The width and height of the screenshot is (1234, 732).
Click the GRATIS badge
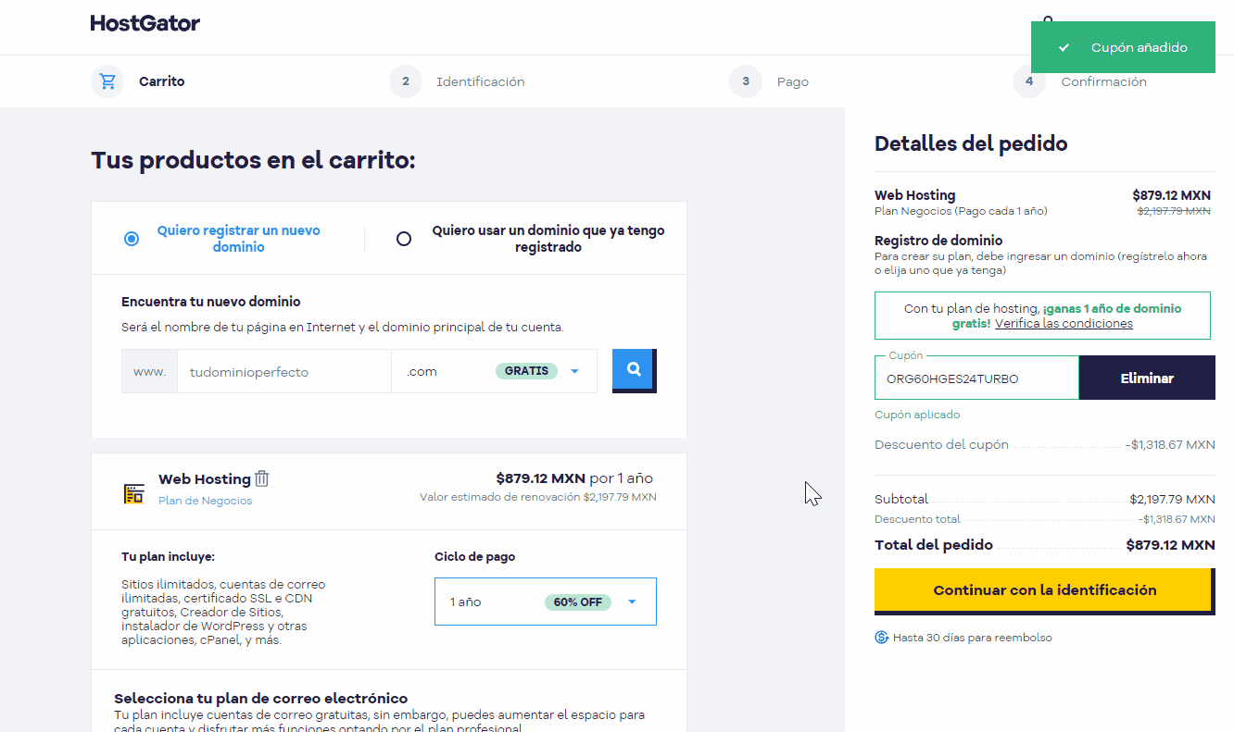[x=527, y=371]
